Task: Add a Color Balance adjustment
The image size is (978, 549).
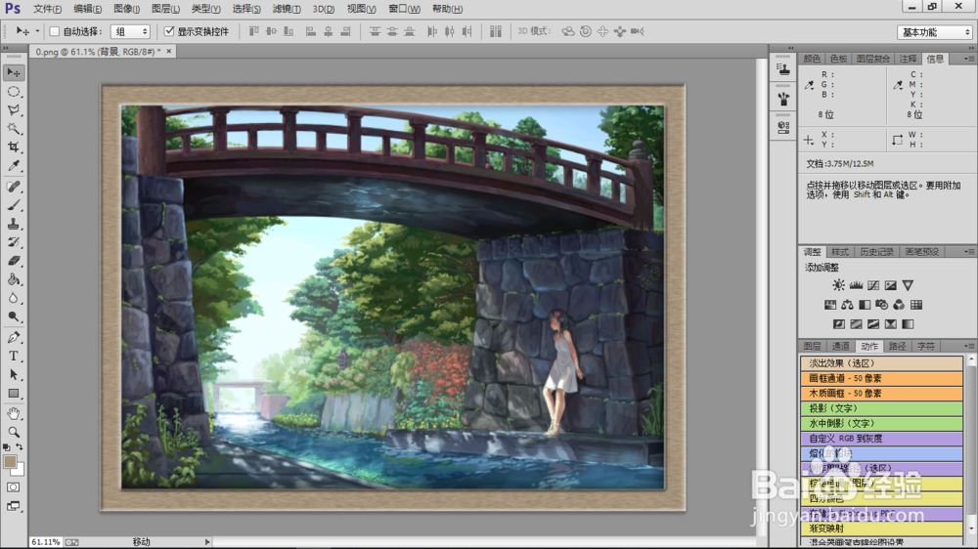Action: pos(847,305)
